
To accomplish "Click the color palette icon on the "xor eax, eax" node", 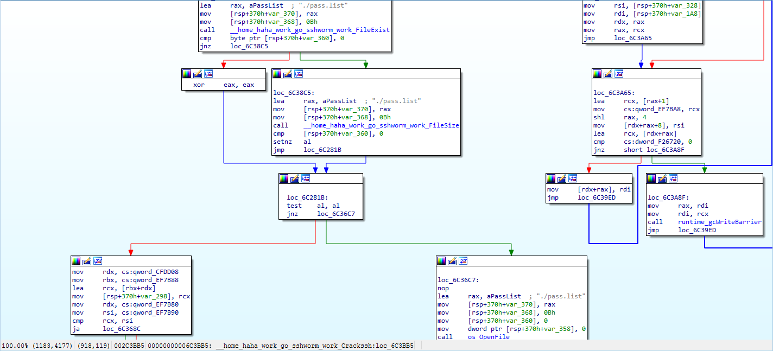I will [187, 74].
